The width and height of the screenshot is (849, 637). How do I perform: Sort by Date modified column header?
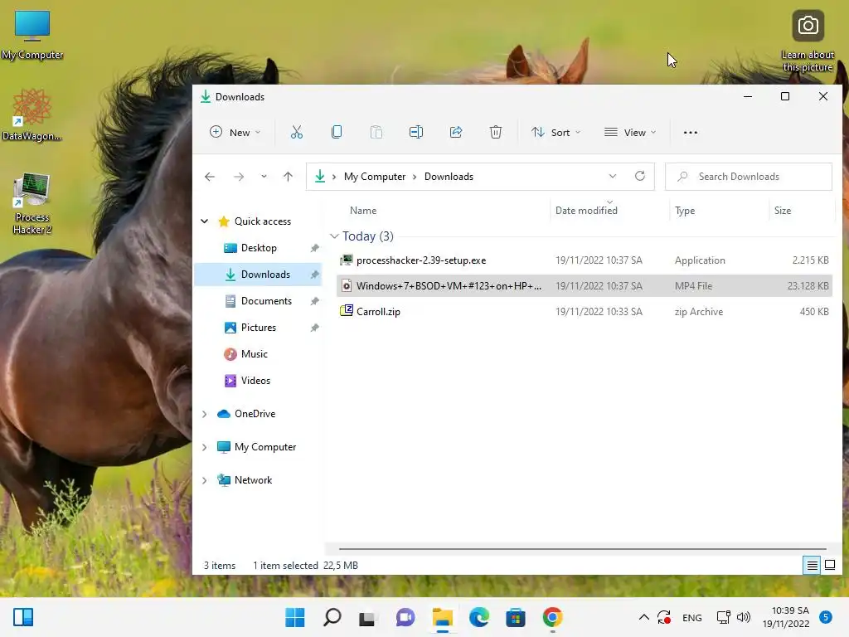tap(586, 211)
